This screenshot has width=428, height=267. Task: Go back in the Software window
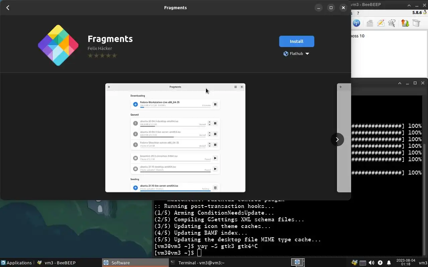[8, 8]
